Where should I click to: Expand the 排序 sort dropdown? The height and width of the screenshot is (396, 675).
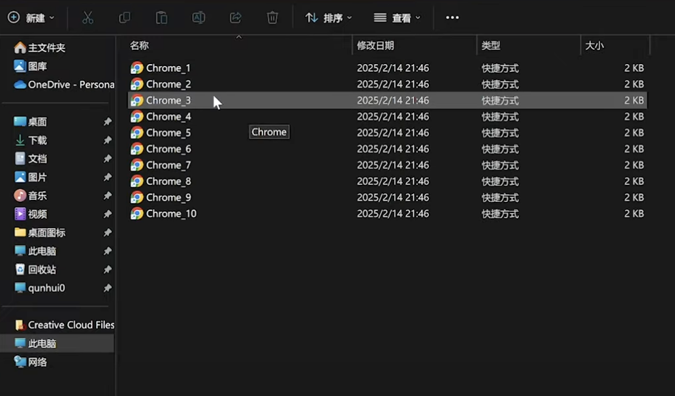tap(329, 18)
